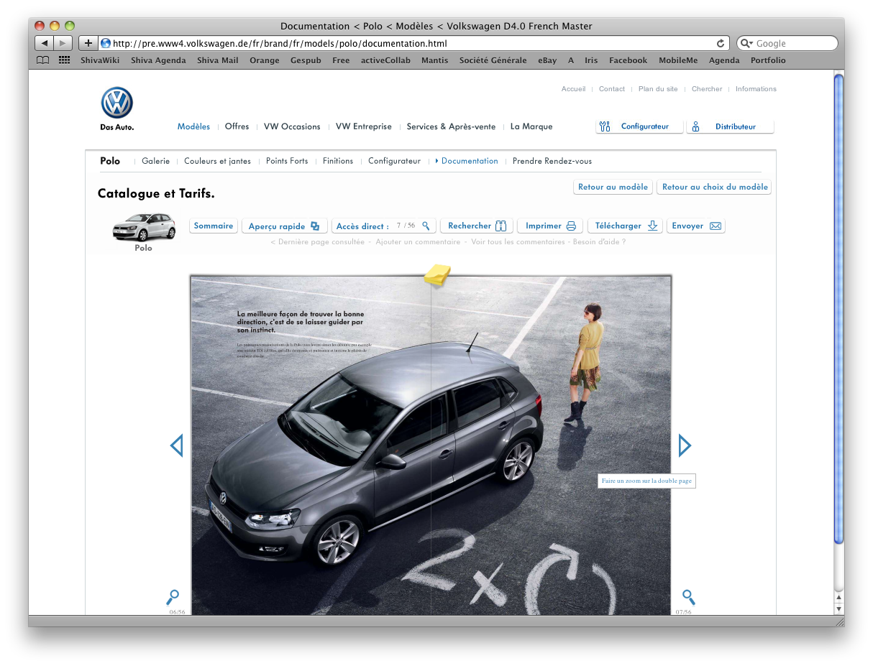
Task: Open the ShivaWiki bookmark
Action: click(x=100, y=60)
